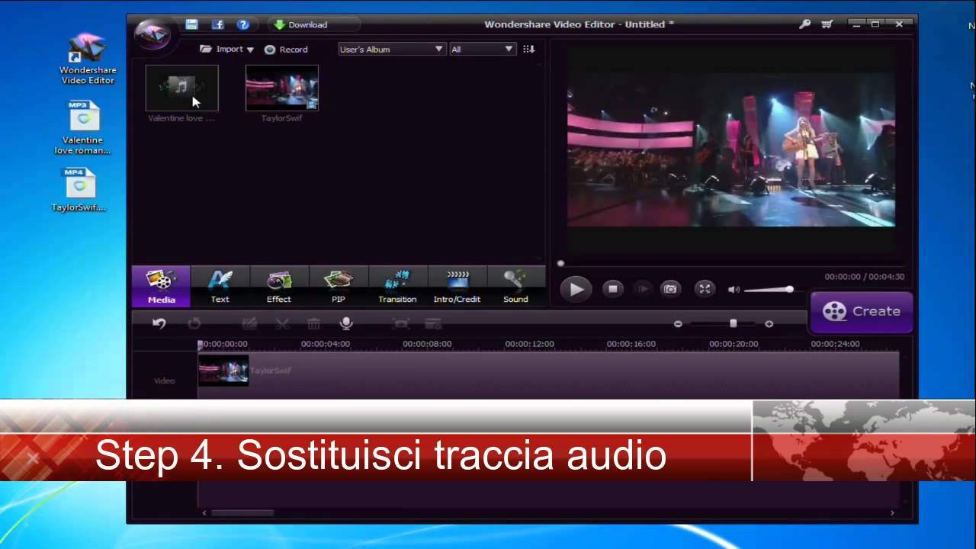The image size is (976, 549).
Task: Stop the preview playback
Action: click(x=612, y=289)
